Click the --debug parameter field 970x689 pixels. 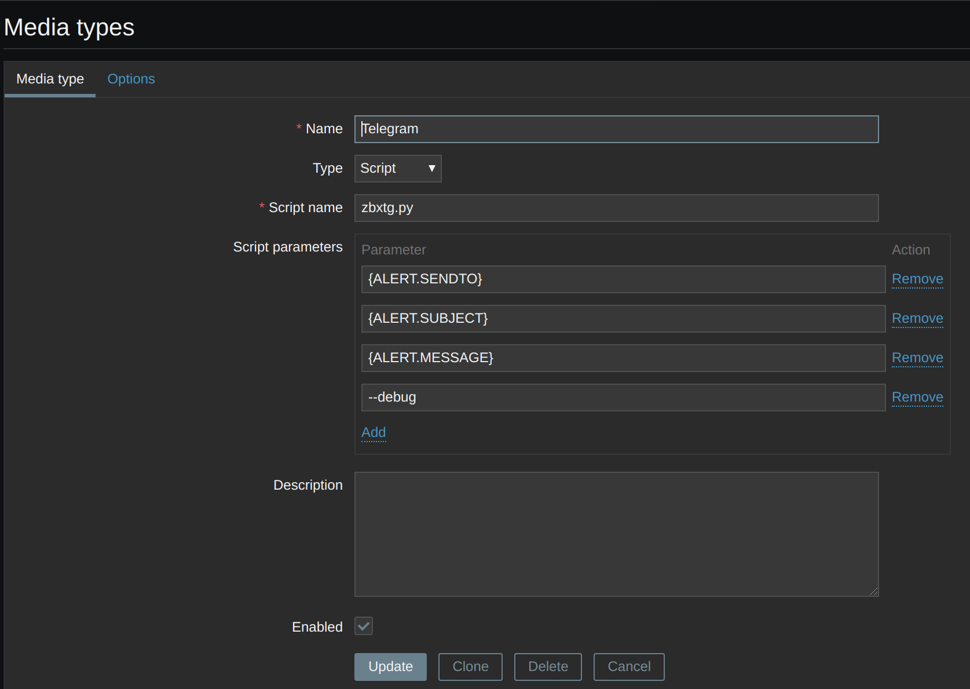tap(623, 398)
